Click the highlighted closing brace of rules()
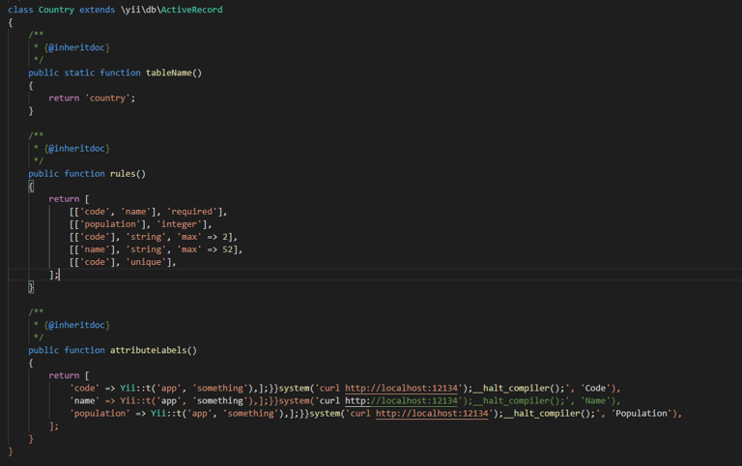Screen dimensions: 742x466 (31, 287)
